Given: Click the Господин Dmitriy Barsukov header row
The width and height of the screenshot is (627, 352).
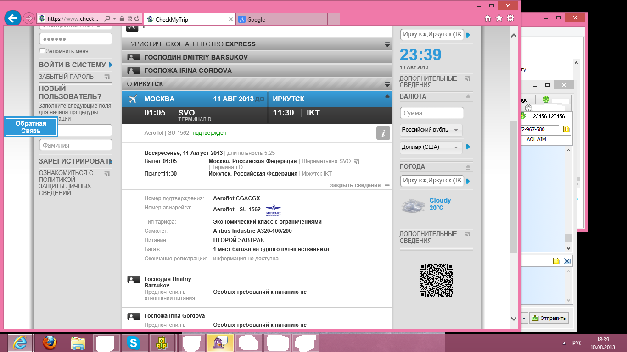Looking at the screenshot, I should coord(257,58).
